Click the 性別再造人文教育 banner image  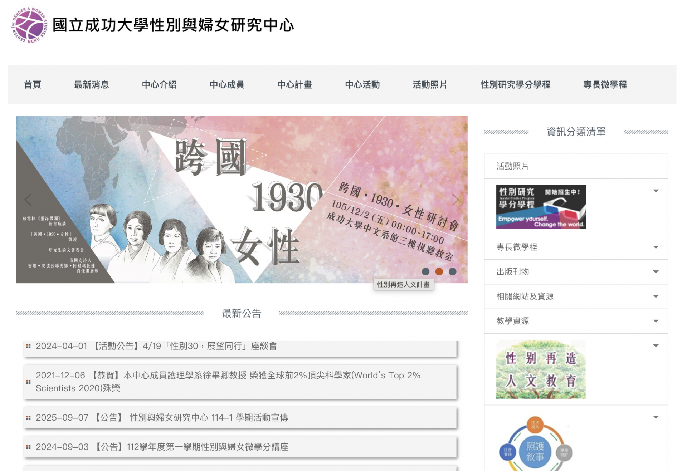(541, 369)
